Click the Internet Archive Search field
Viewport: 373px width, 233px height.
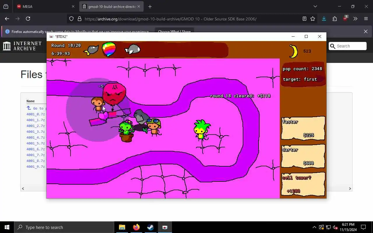pyautogui.click(x=348, y=46)
